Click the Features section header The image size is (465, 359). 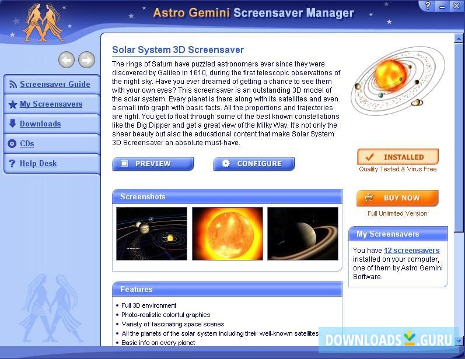point(227,290)
